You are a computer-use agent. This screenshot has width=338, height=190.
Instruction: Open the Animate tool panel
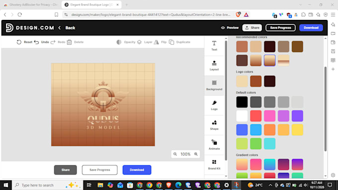tap(214, 145)
